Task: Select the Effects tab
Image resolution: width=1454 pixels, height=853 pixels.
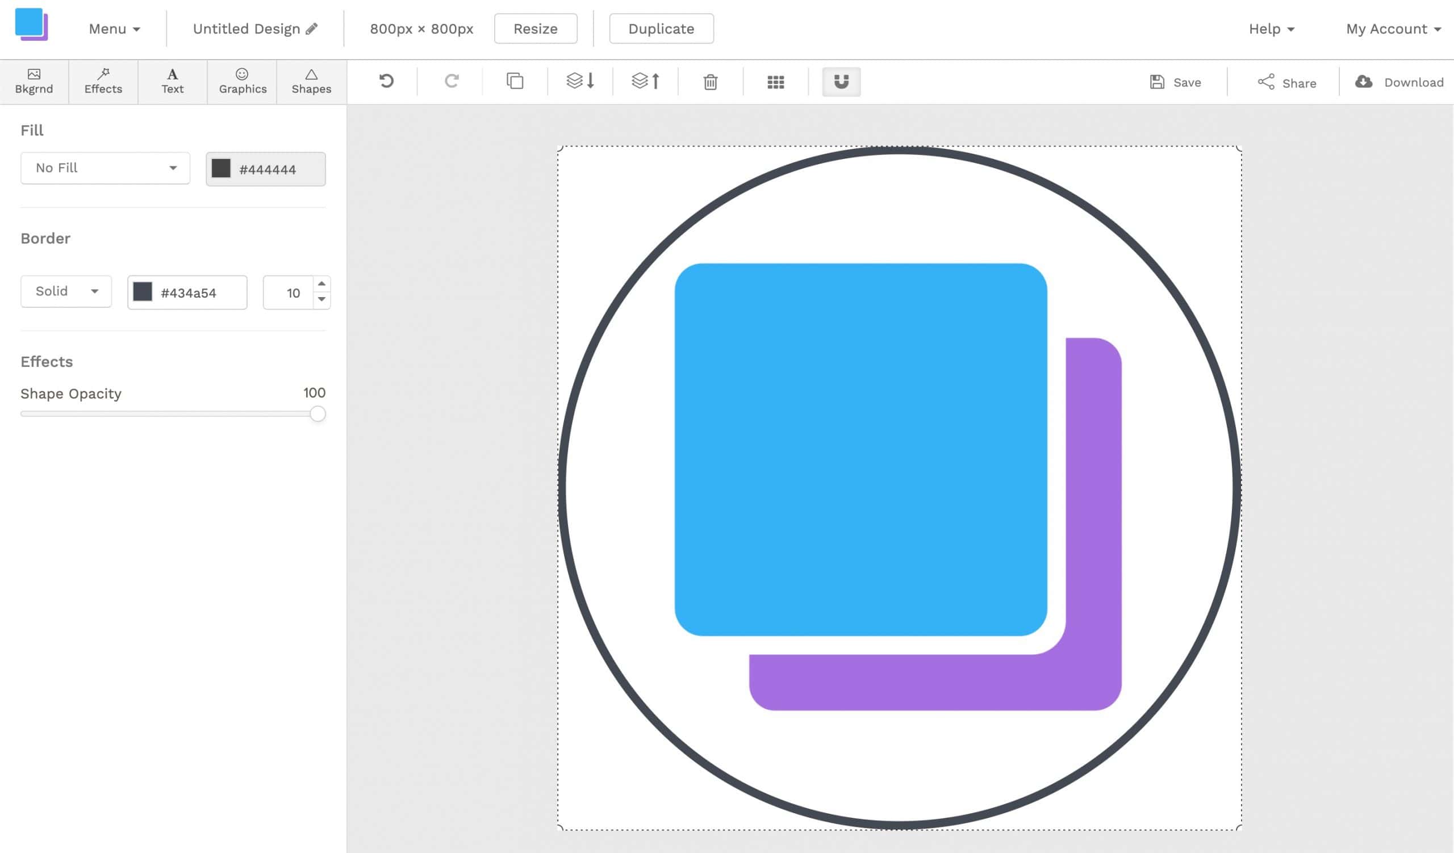Action: 103,80
